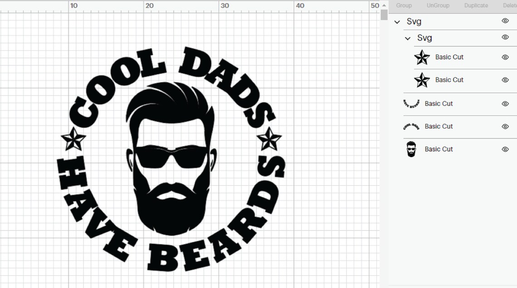Select the first star layer thumbnail
This screenshot has height=288, width=517.
point(422,58)
